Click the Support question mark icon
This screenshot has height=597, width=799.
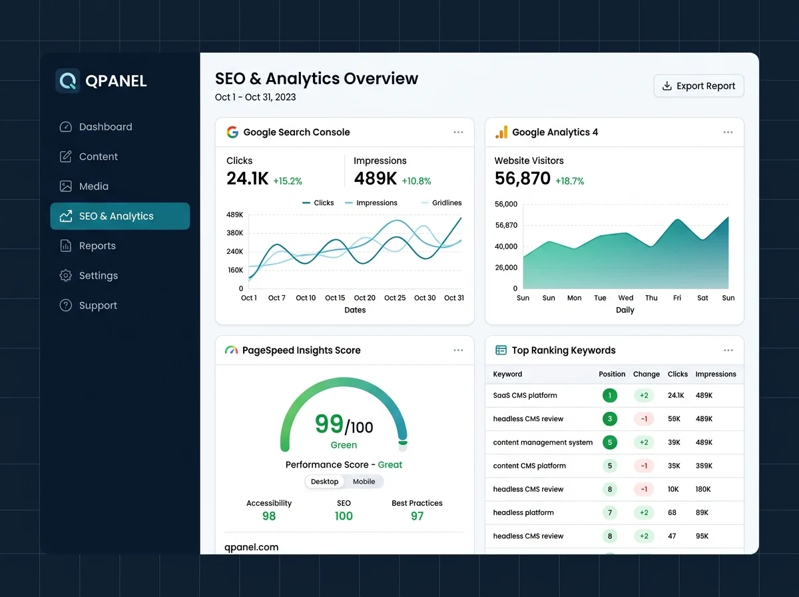point(65,305)
